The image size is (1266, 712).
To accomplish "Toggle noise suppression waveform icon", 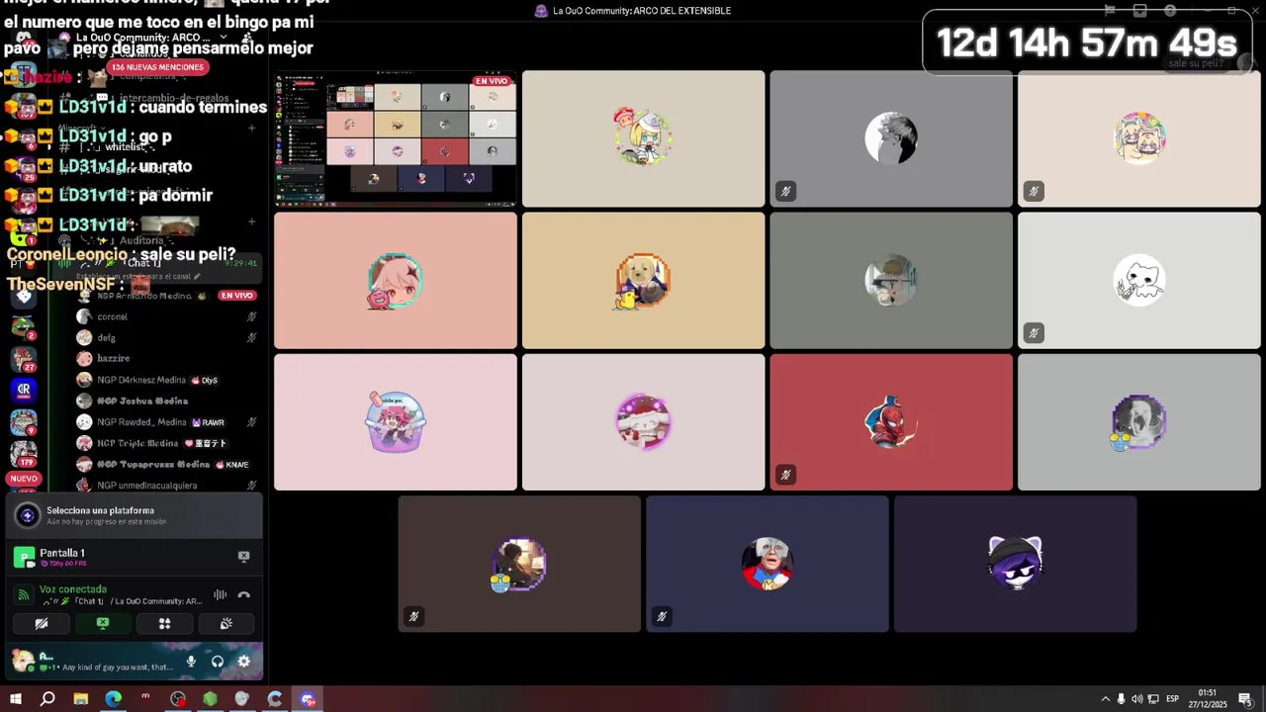I will tap(220, 594).
